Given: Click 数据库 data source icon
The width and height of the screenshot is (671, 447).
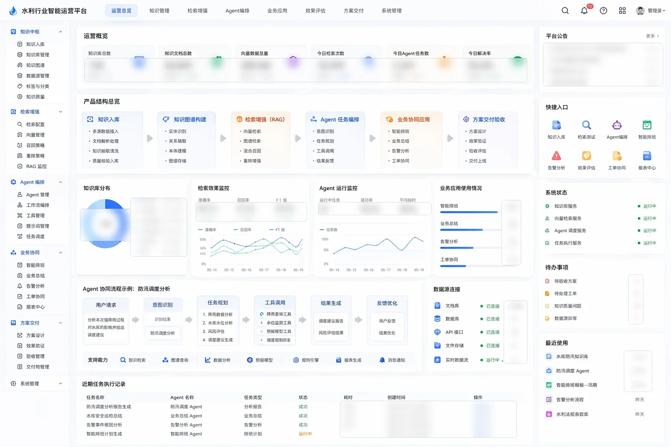Looking at the screenshot, I should click(x=437, y=319).
